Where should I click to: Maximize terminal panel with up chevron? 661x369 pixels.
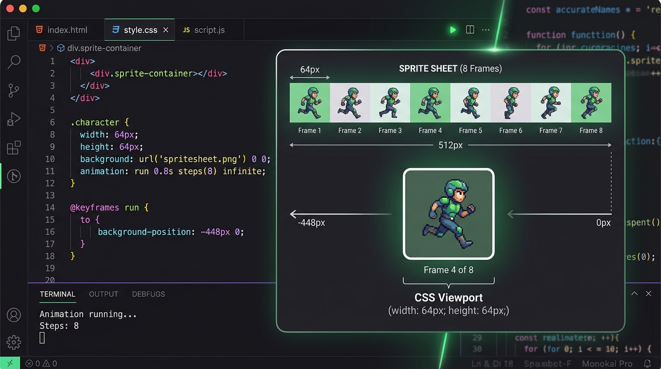point(635,294)
